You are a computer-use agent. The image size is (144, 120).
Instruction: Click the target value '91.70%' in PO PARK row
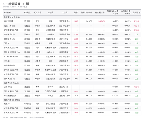pos(115,57)
